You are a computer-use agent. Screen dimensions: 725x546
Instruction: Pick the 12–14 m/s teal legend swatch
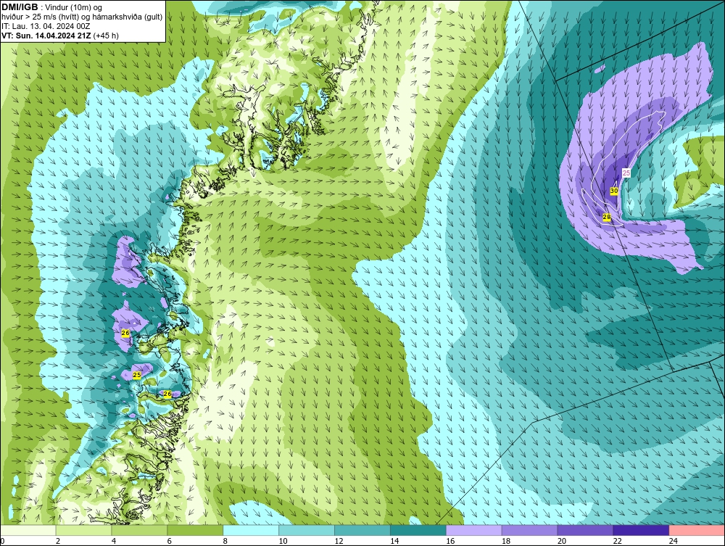(362, 530)
